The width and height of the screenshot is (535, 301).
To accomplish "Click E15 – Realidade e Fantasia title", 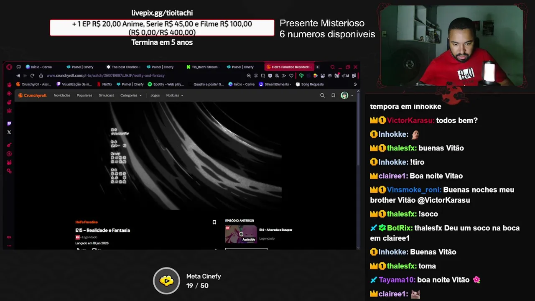I will coord(103,230).
